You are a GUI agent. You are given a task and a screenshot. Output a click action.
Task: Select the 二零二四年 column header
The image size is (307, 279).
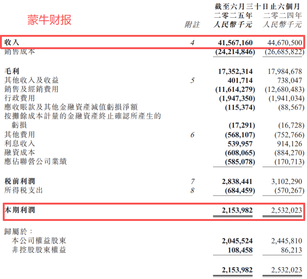tap(282, 15)
